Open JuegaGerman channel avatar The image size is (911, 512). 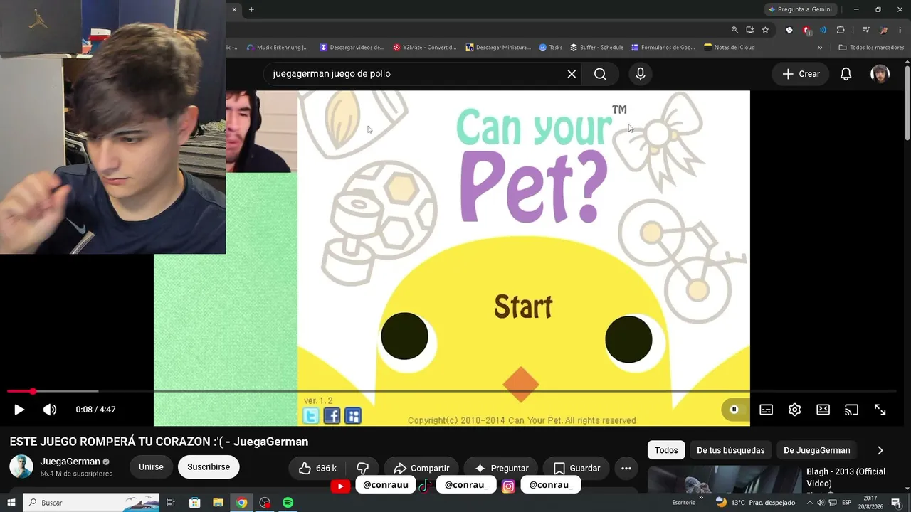(x=21, y=466)
